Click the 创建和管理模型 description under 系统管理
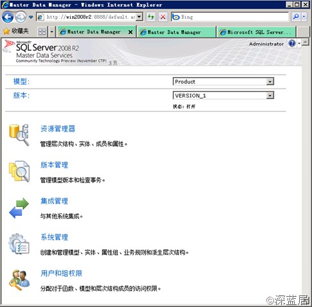Screen dimensions: 312x307 pos(115,252)
